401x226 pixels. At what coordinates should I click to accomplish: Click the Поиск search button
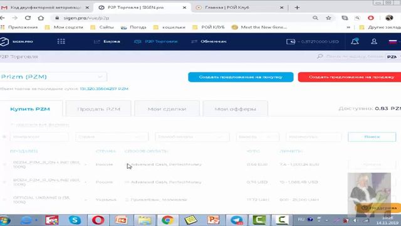[372, 137]
